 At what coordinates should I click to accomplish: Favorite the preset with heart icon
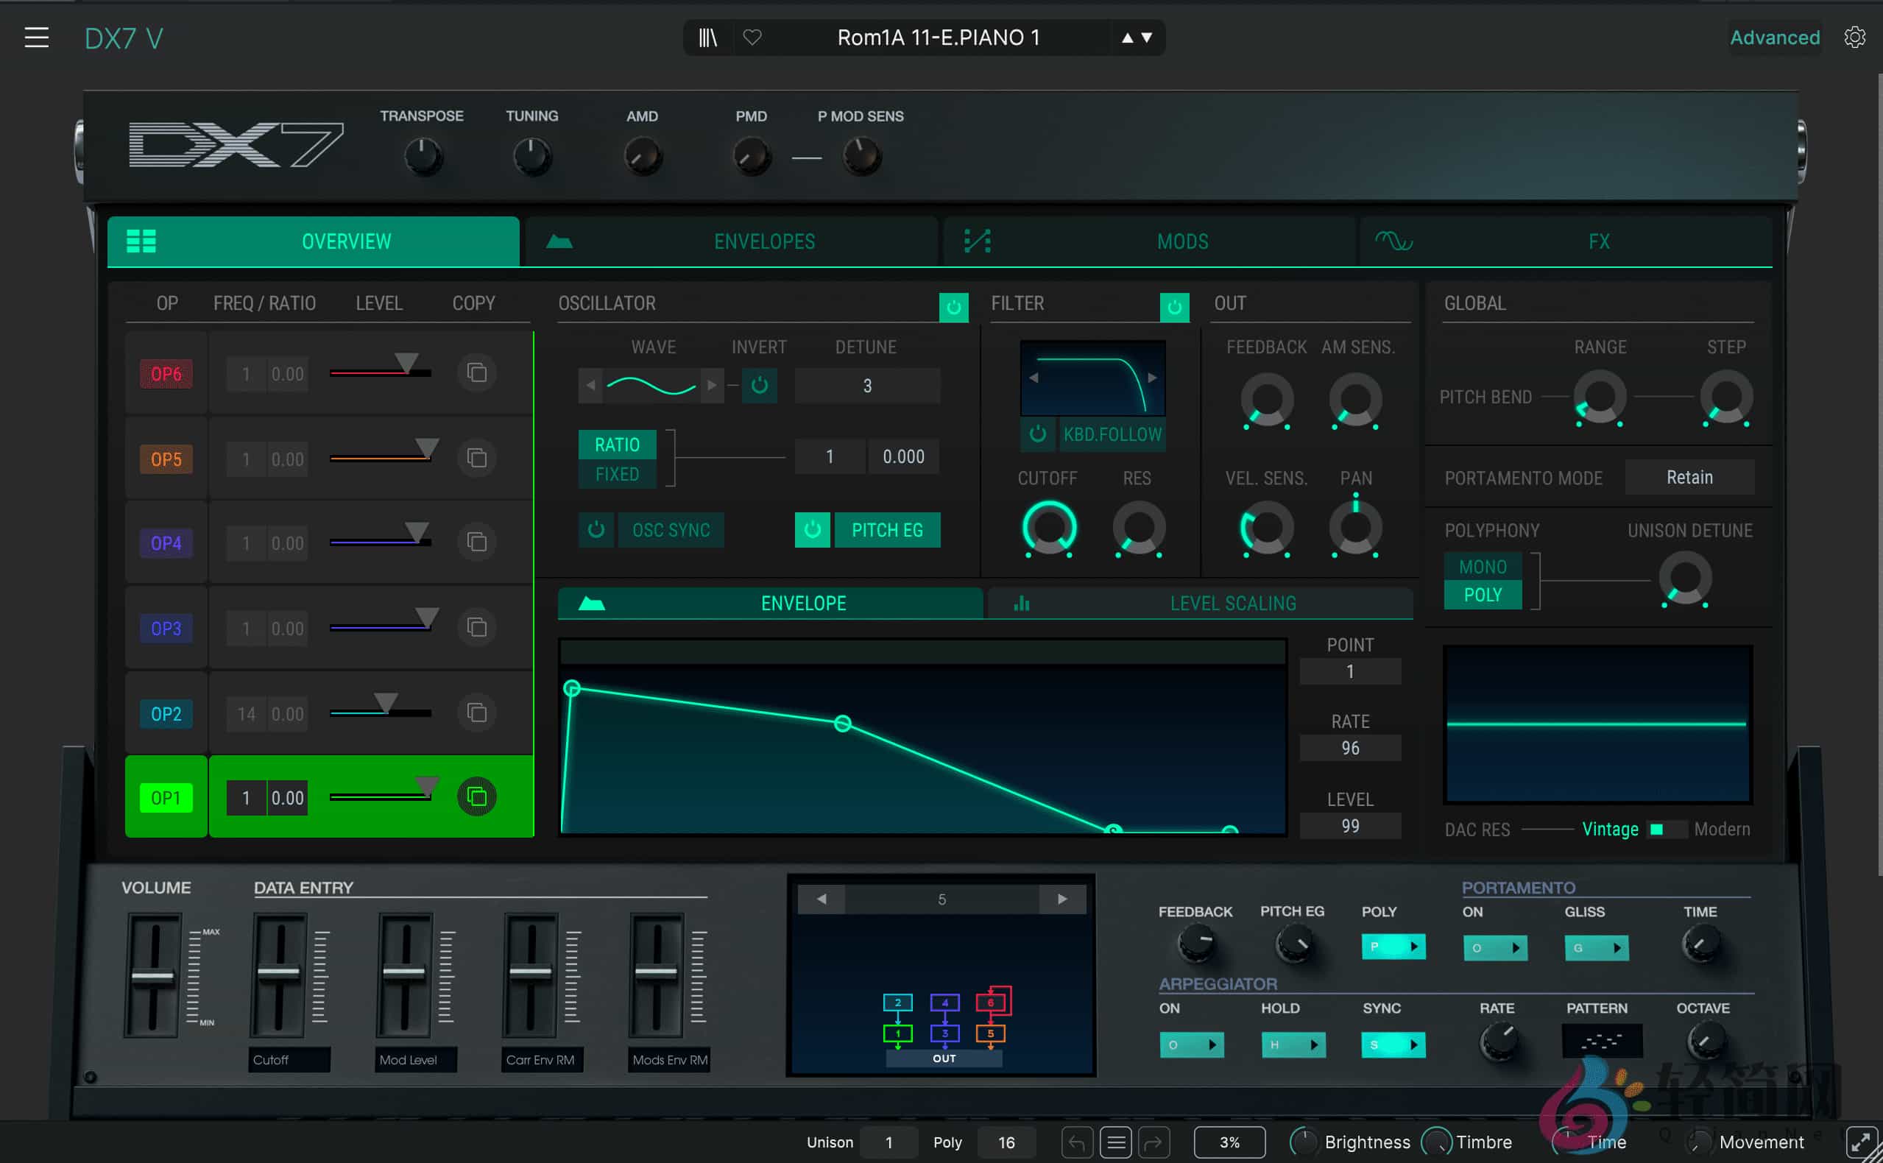tap(752, 37)
